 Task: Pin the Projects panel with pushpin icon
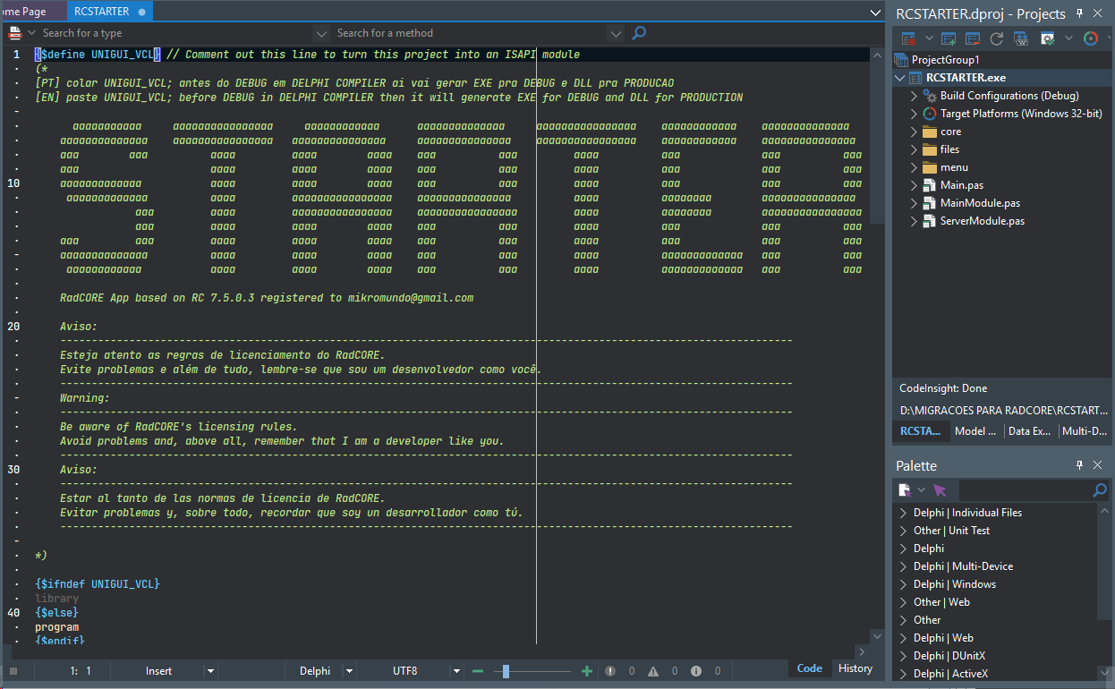pyautogui.click(x=1080, y=13)
